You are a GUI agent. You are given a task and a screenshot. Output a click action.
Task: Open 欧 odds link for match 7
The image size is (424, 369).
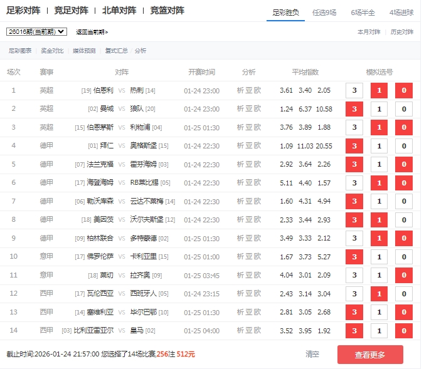257,201
